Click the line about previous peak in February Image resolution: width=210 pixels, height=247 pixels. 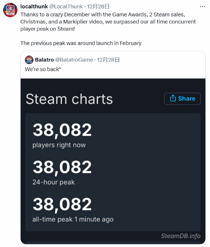[x=81, y=43]
